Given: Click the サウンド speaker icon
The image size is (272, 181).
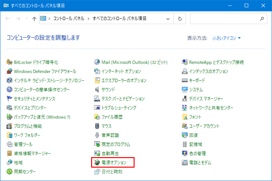Looking at the screenshot, I should pos(97,90).
